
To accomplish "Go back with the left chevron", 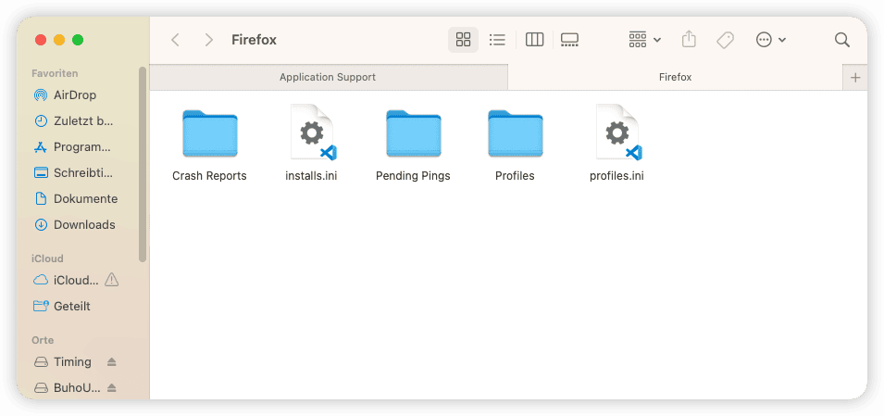I will (175, 40).
